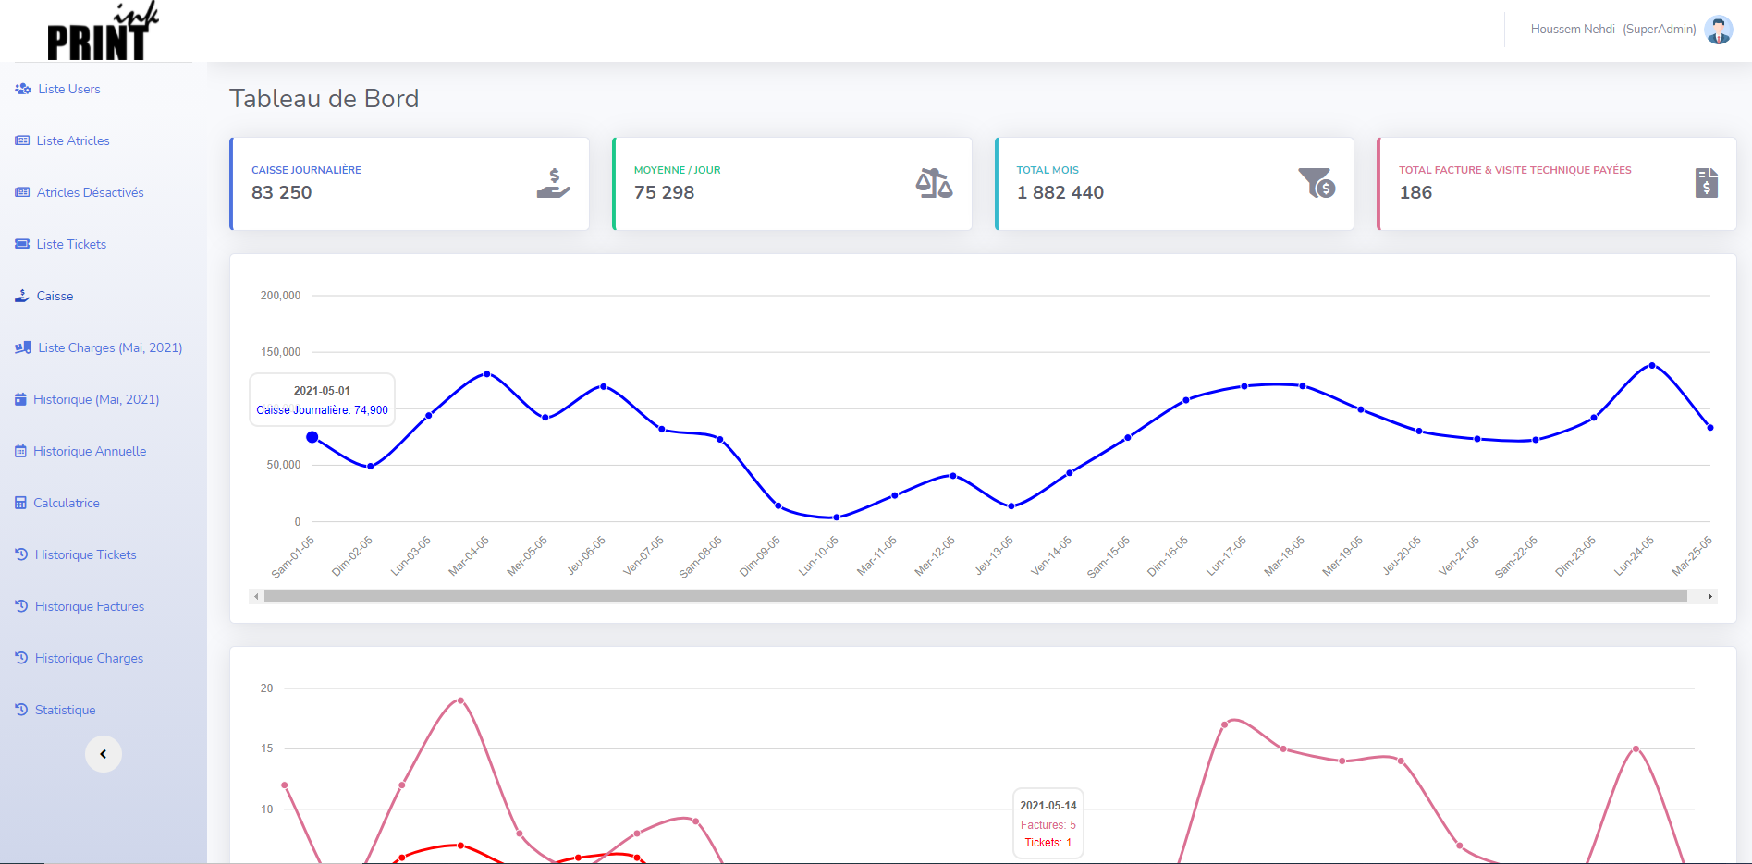
Task: Click the Lun-24-05 peak point on blue line
Action: tap(1652, 366)
